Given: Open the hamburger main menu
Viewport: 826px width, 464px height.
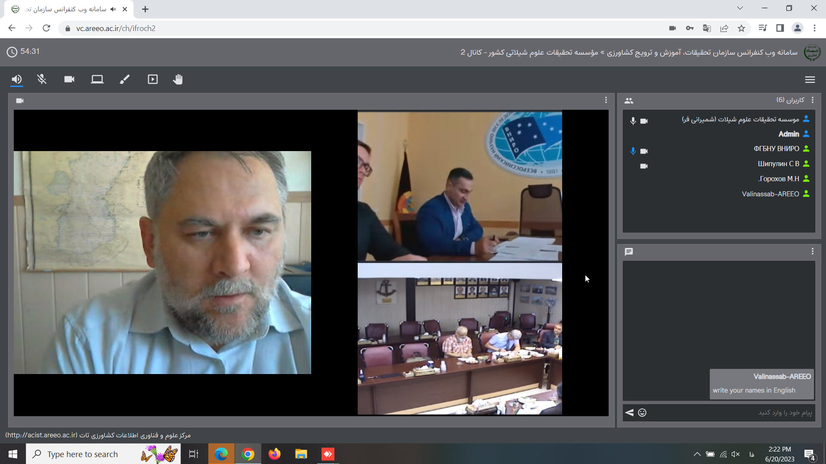Looking at the screenshot, I should (x=810, y=80).
